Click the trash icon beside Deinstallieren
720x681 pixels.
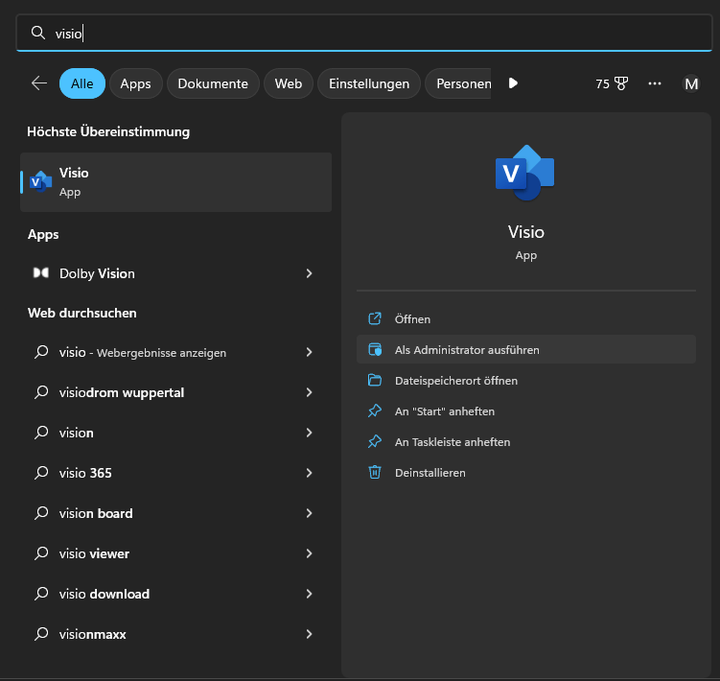point(375,472)
